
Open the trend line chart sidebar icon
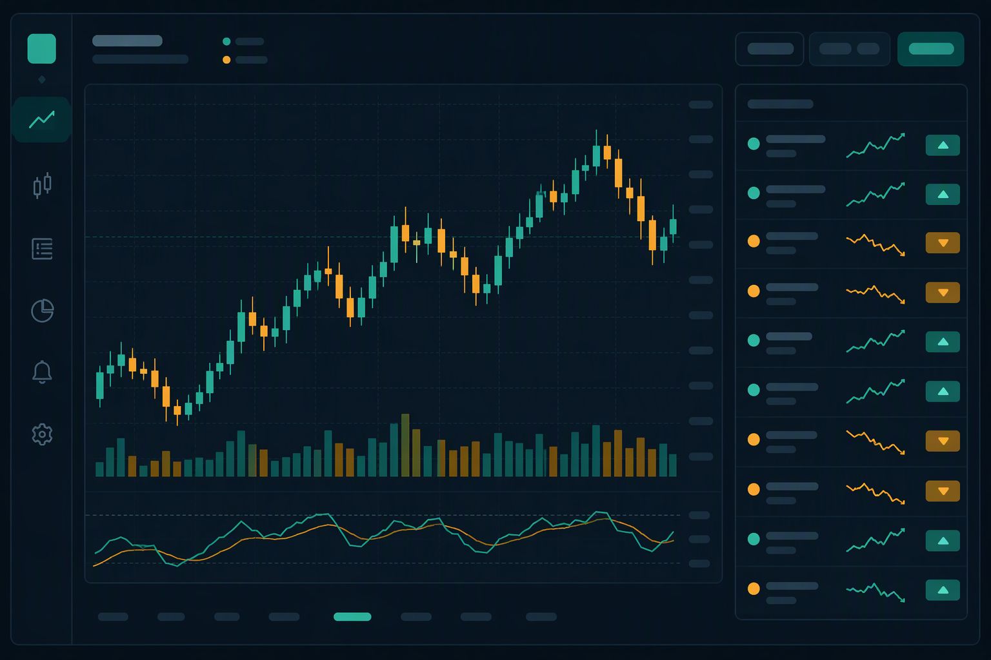tap(42, 119)
